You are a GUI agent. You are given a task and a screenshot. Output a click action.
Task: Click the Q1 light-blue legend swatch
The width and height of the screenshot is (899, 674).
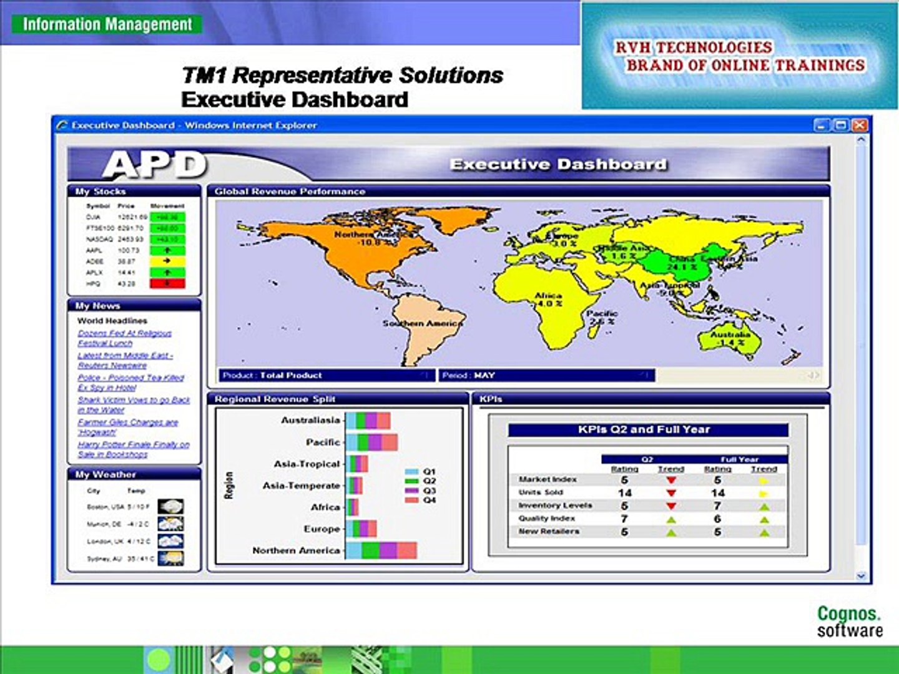coord(411,472)
